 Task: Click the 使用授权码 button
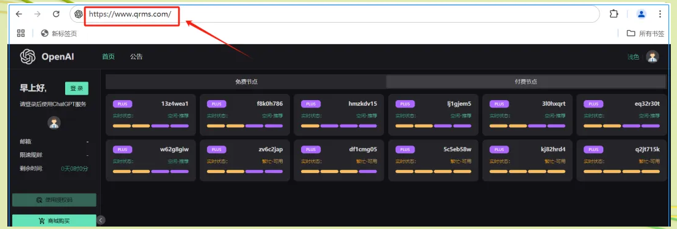click(x=54, y=200)
